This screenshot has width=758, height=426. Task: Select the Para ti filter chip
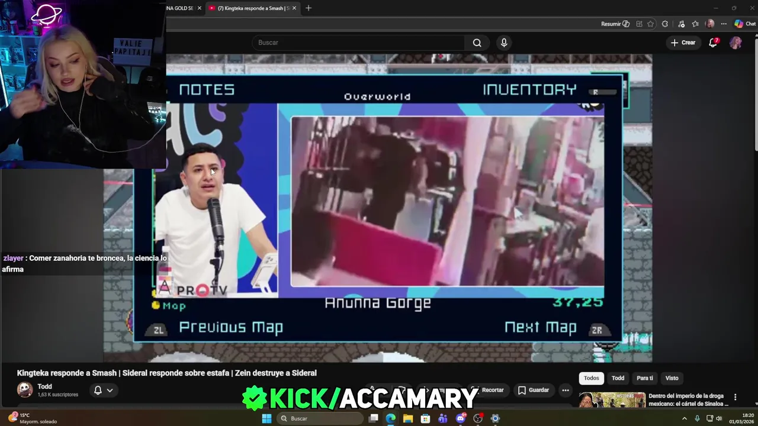point(644,378)
